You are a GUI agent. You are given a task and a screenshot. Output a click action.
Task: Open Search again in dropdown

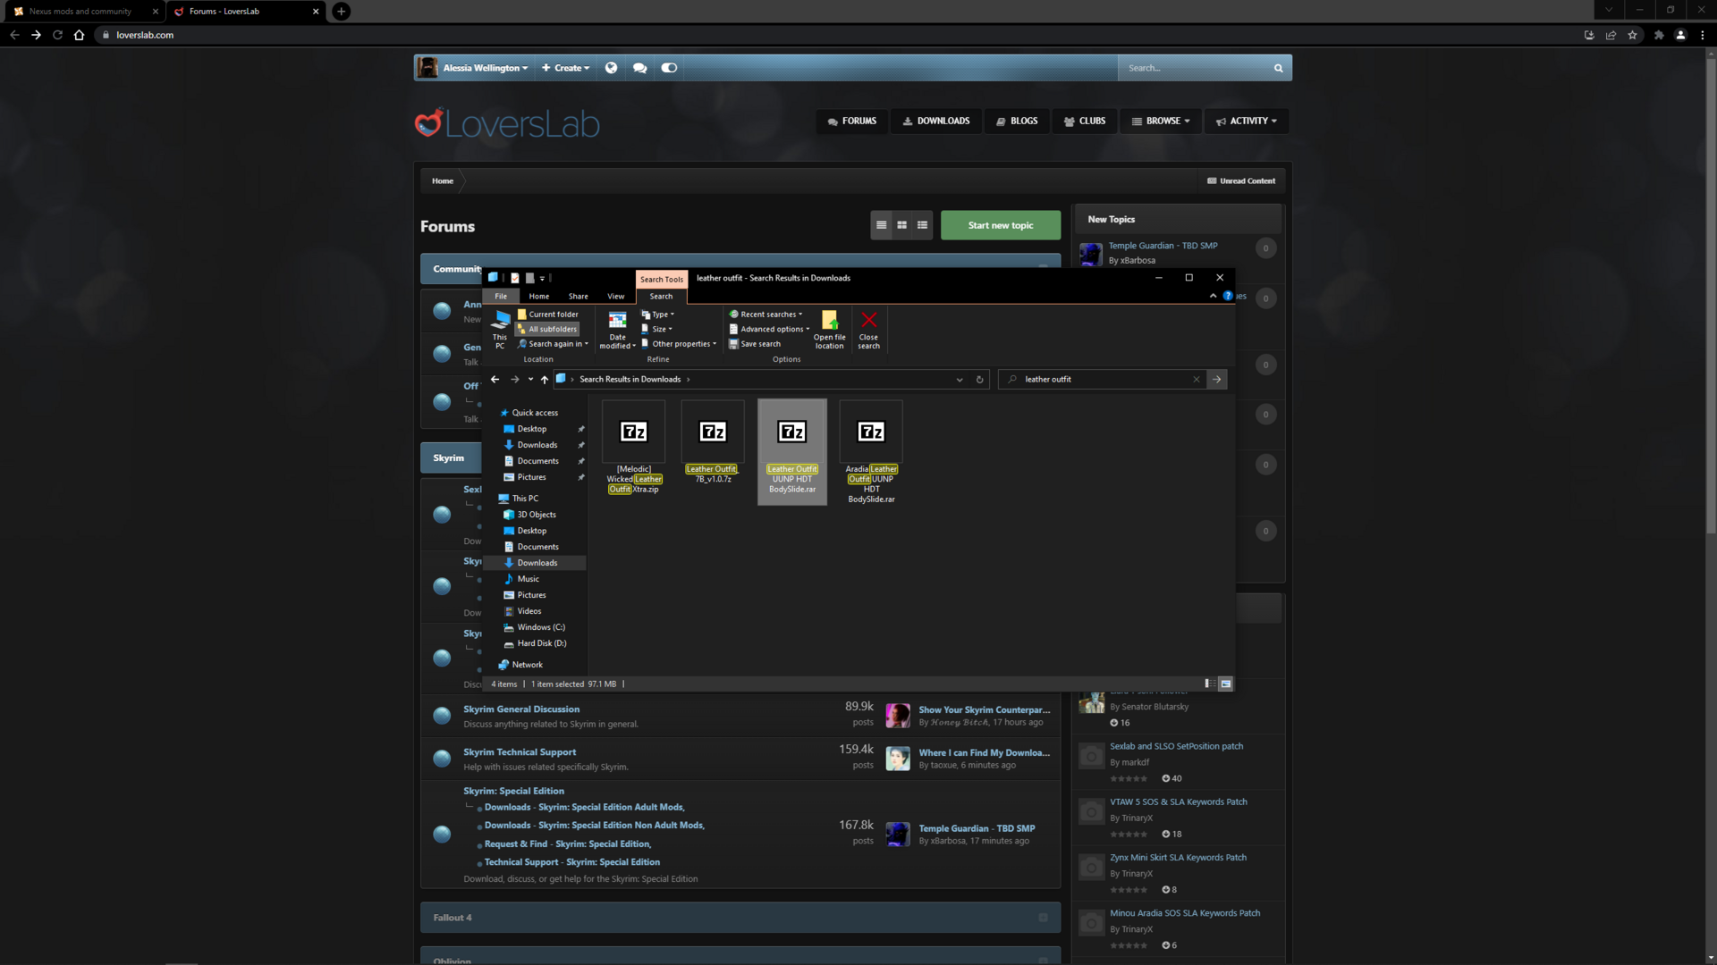[x=553, y=344]
